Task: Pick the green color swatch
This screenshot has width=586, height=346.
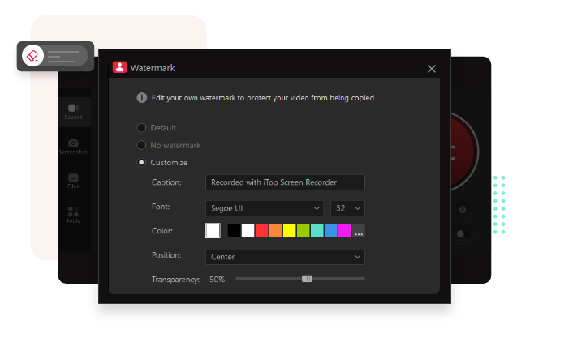Action: [303, 231]
